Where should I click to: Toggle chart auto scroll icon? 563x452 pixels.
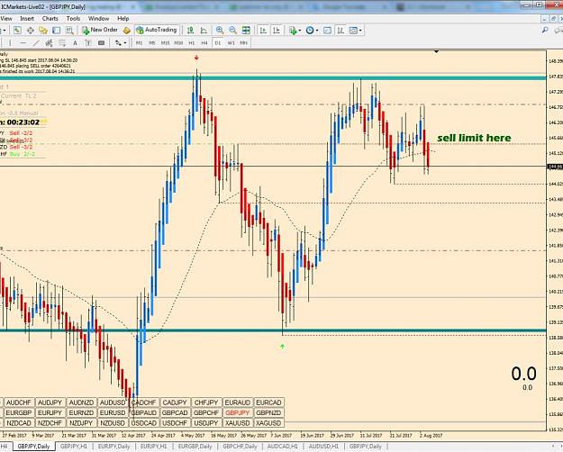263,31
